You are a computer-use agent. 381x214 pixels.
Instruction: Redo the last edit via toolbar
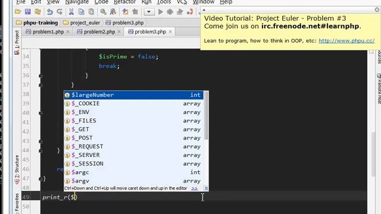pos(60,12)
